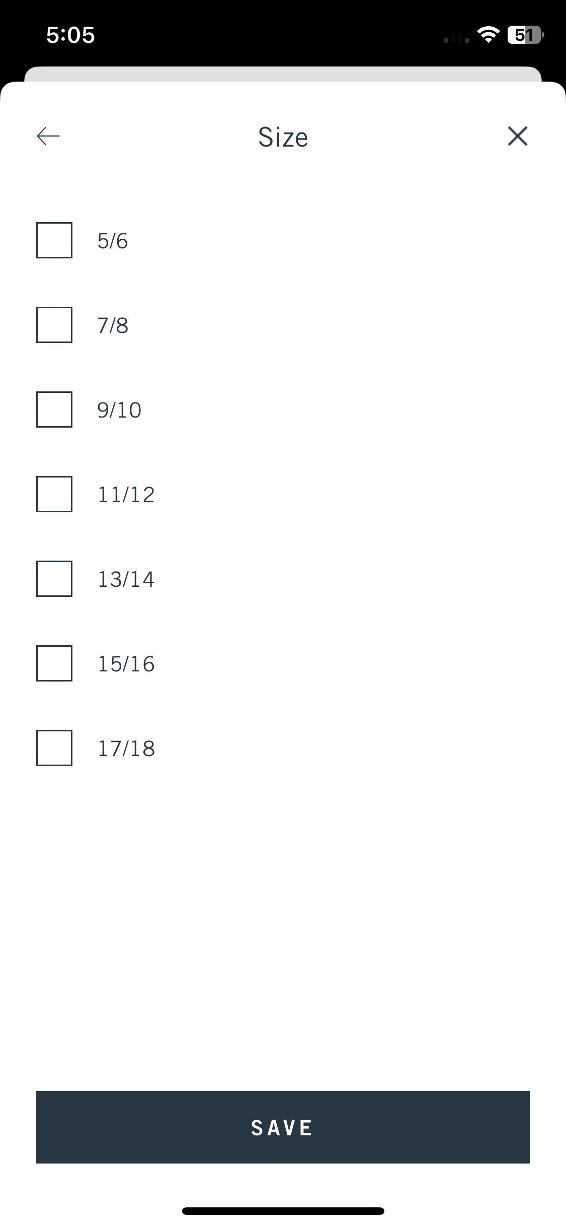The height and width of the screenshot is (1227, 566).
Task: Select the 5/6 size label
Action: click(x=113, y=241)
